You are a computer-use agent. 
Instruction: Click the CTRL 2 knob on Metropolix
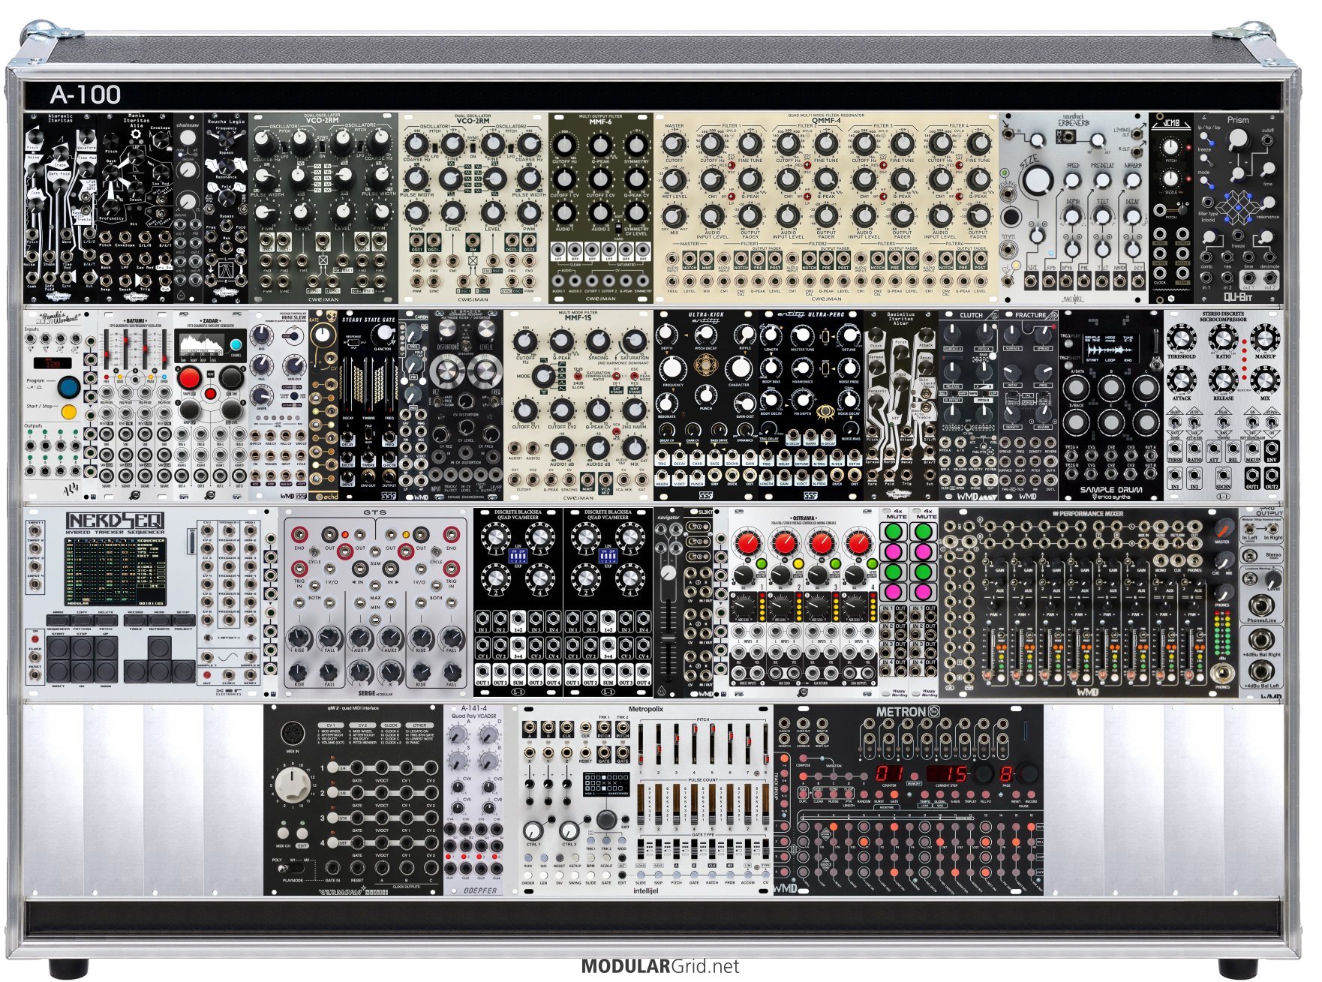tap(569, 830)
